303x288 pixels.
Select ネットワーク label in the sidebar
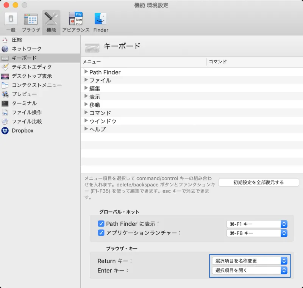pos(27,49)
